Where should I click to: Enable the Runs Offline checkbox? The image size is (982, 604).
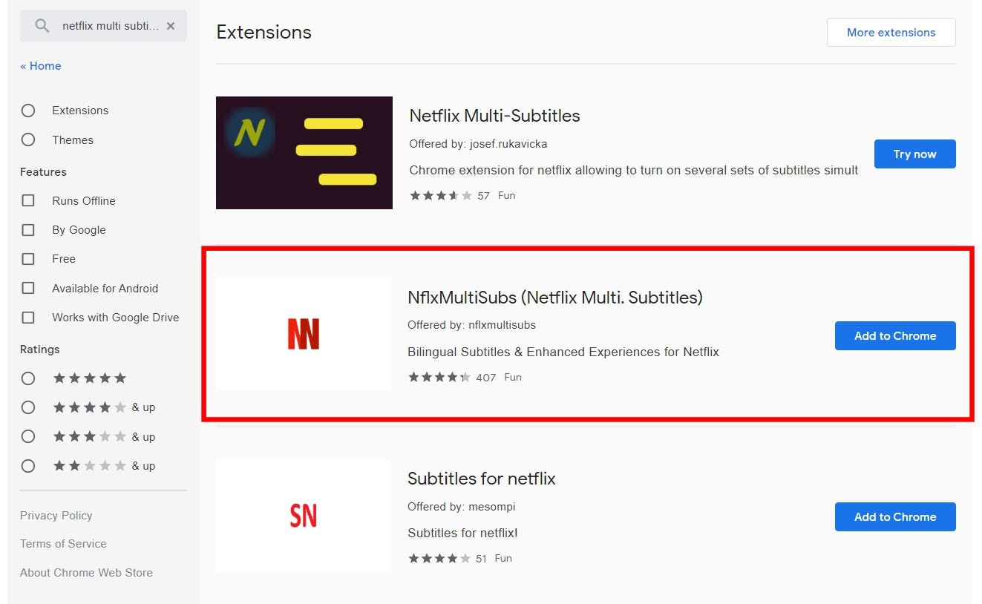click(28, 200)
